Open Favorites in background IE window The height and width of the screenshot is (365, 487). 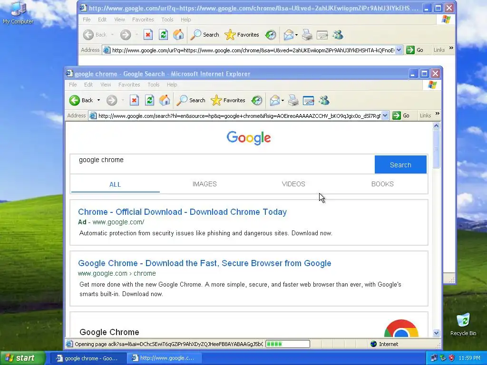tap(242, 35)
